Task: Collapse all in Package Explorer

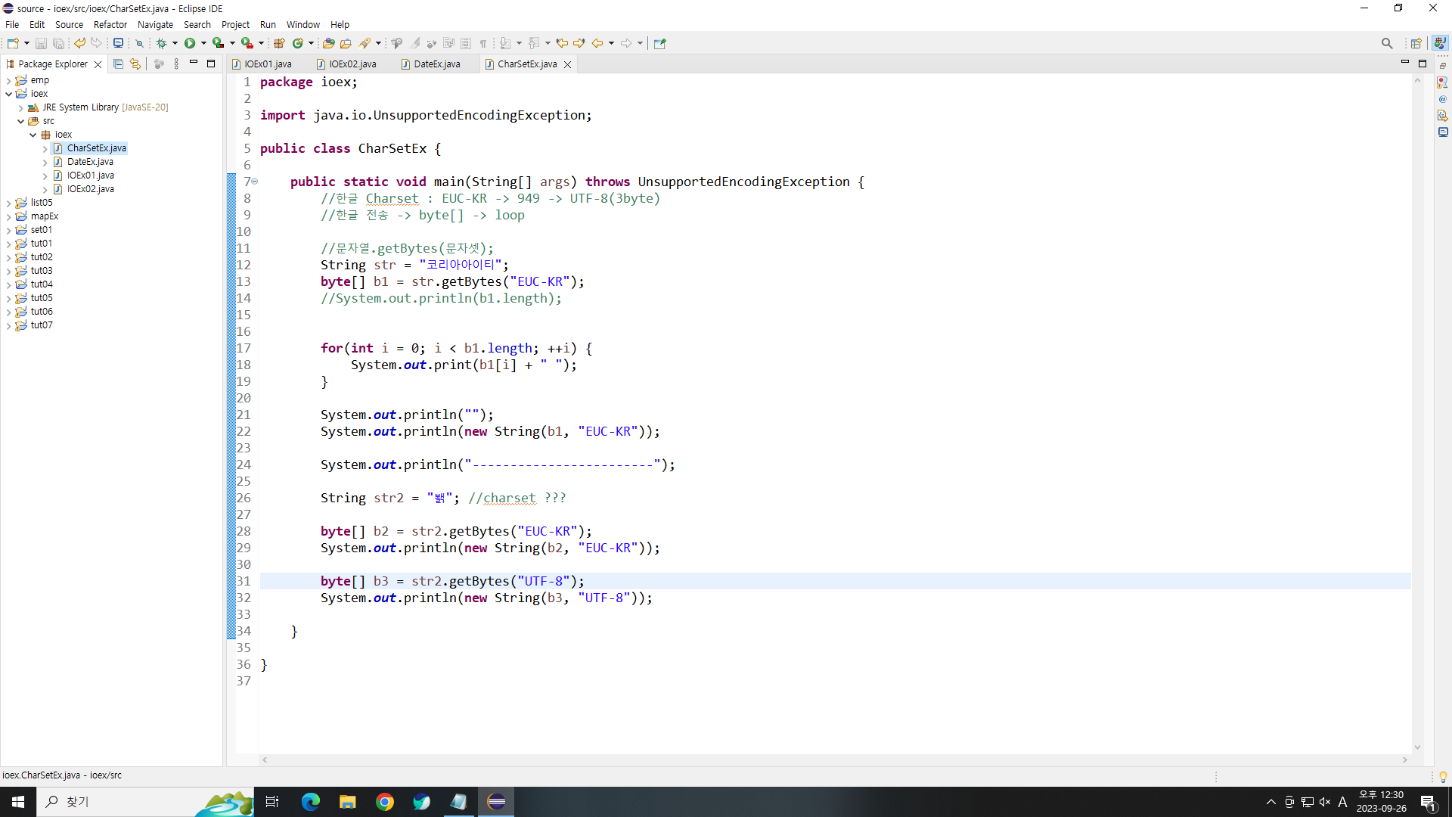Action: (118, 64)
